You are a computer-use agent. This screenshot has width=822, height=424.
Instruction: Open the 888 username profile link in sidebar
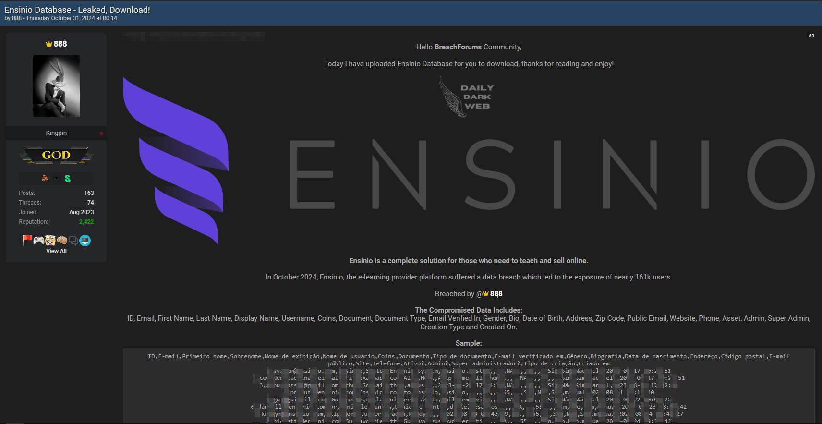pos(60,44)
